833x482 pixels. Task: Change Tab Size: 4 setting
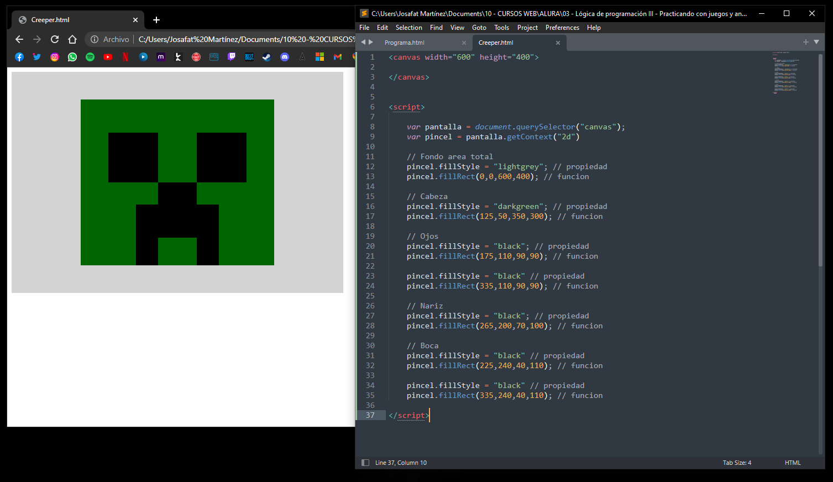click(737, 463)
